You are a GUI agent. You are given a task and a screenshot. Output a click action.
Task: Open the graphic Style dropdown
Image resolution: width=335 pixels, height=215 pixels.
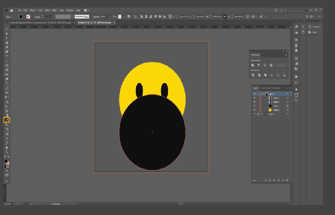pyautogui.click(x=123, y=17)
